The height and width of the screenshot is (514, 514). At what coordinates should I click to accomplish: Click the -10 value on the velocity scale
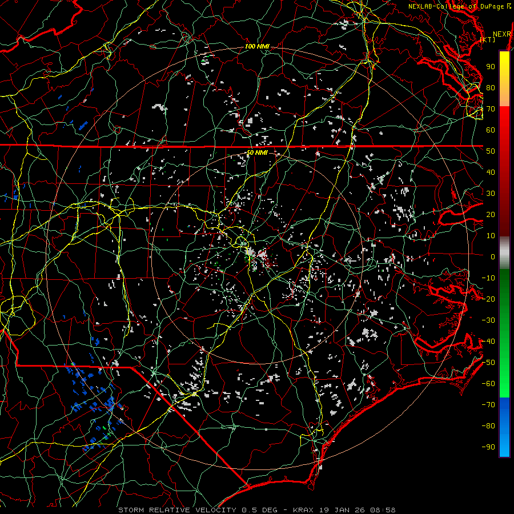point(488,278)
